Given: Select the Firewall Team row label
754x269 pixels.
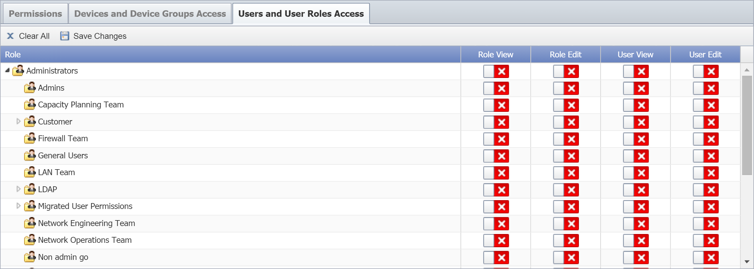Looking at the screenshot, I should coord(63,139).
